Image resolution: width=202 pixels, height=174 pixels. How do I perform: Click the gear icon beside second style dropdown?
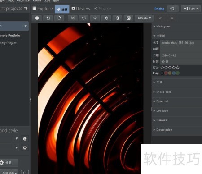25,148
